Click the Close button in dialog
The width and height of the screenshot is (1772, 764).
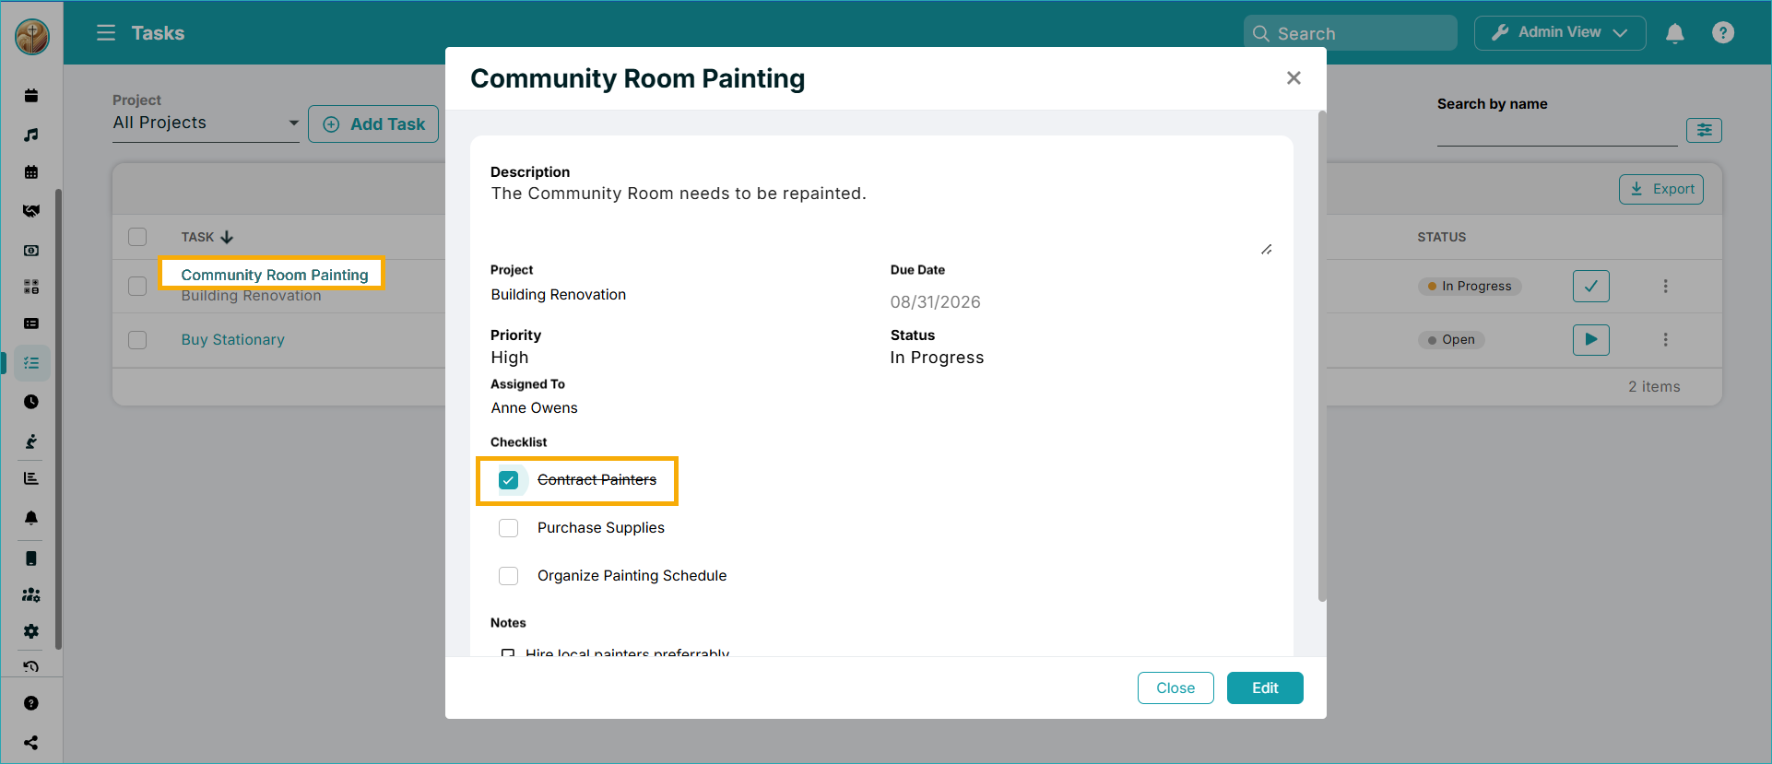click(x=1175, y=688)
